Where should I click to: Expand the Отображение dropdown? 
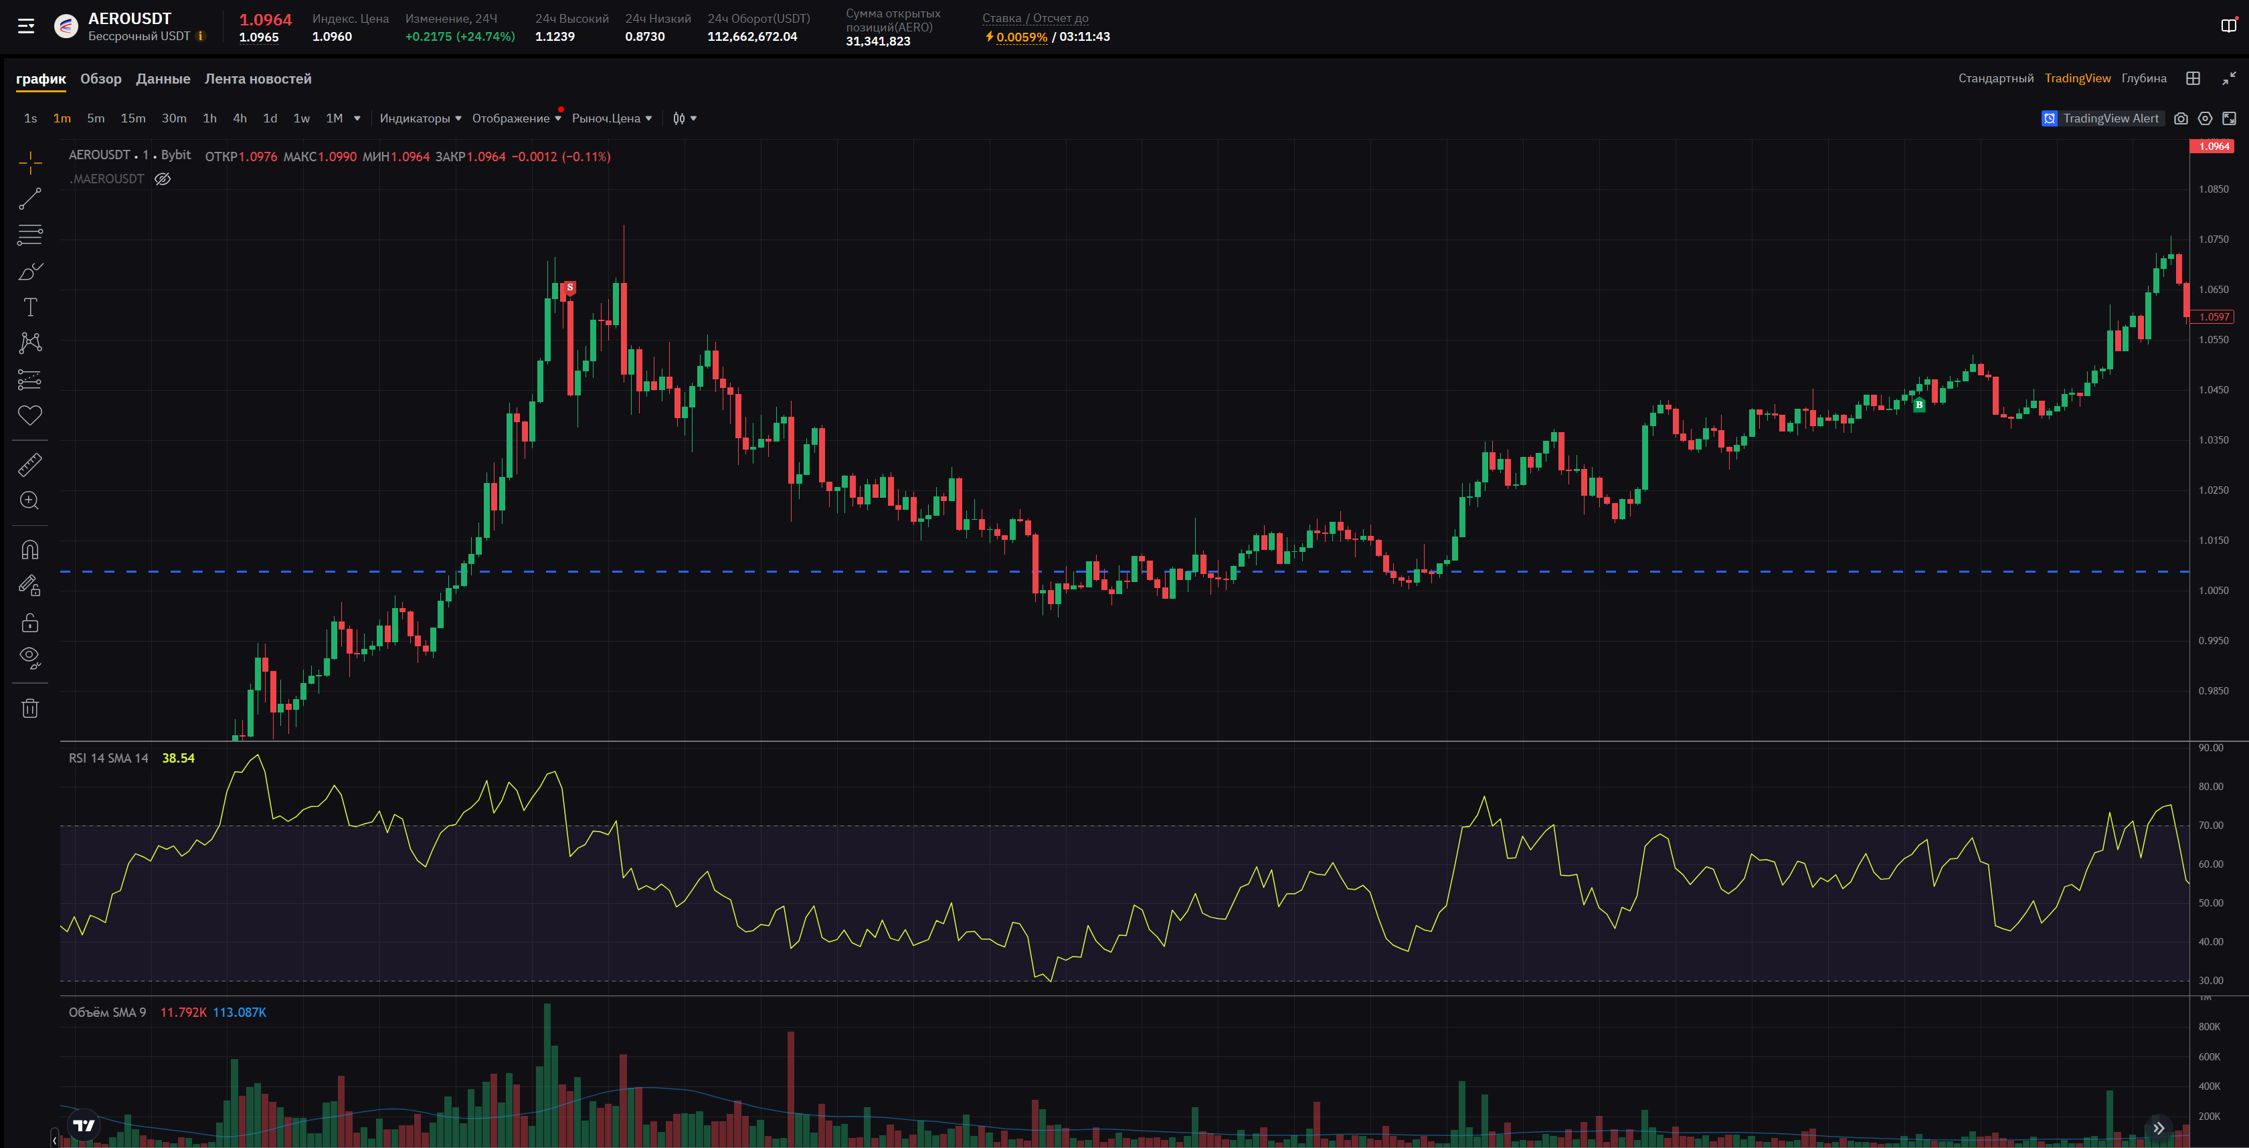pos(516,118)
